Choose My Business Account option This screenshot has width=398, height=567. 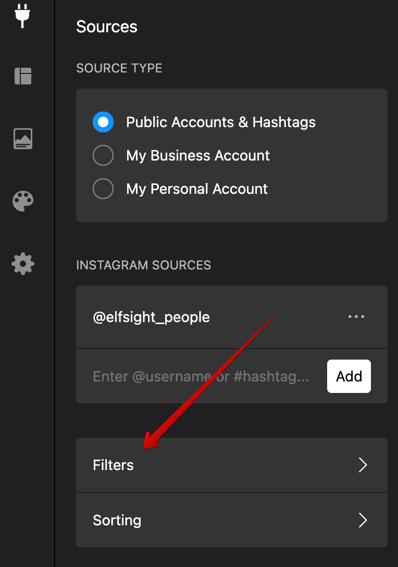pyautogui.click(x=103, y=155)
